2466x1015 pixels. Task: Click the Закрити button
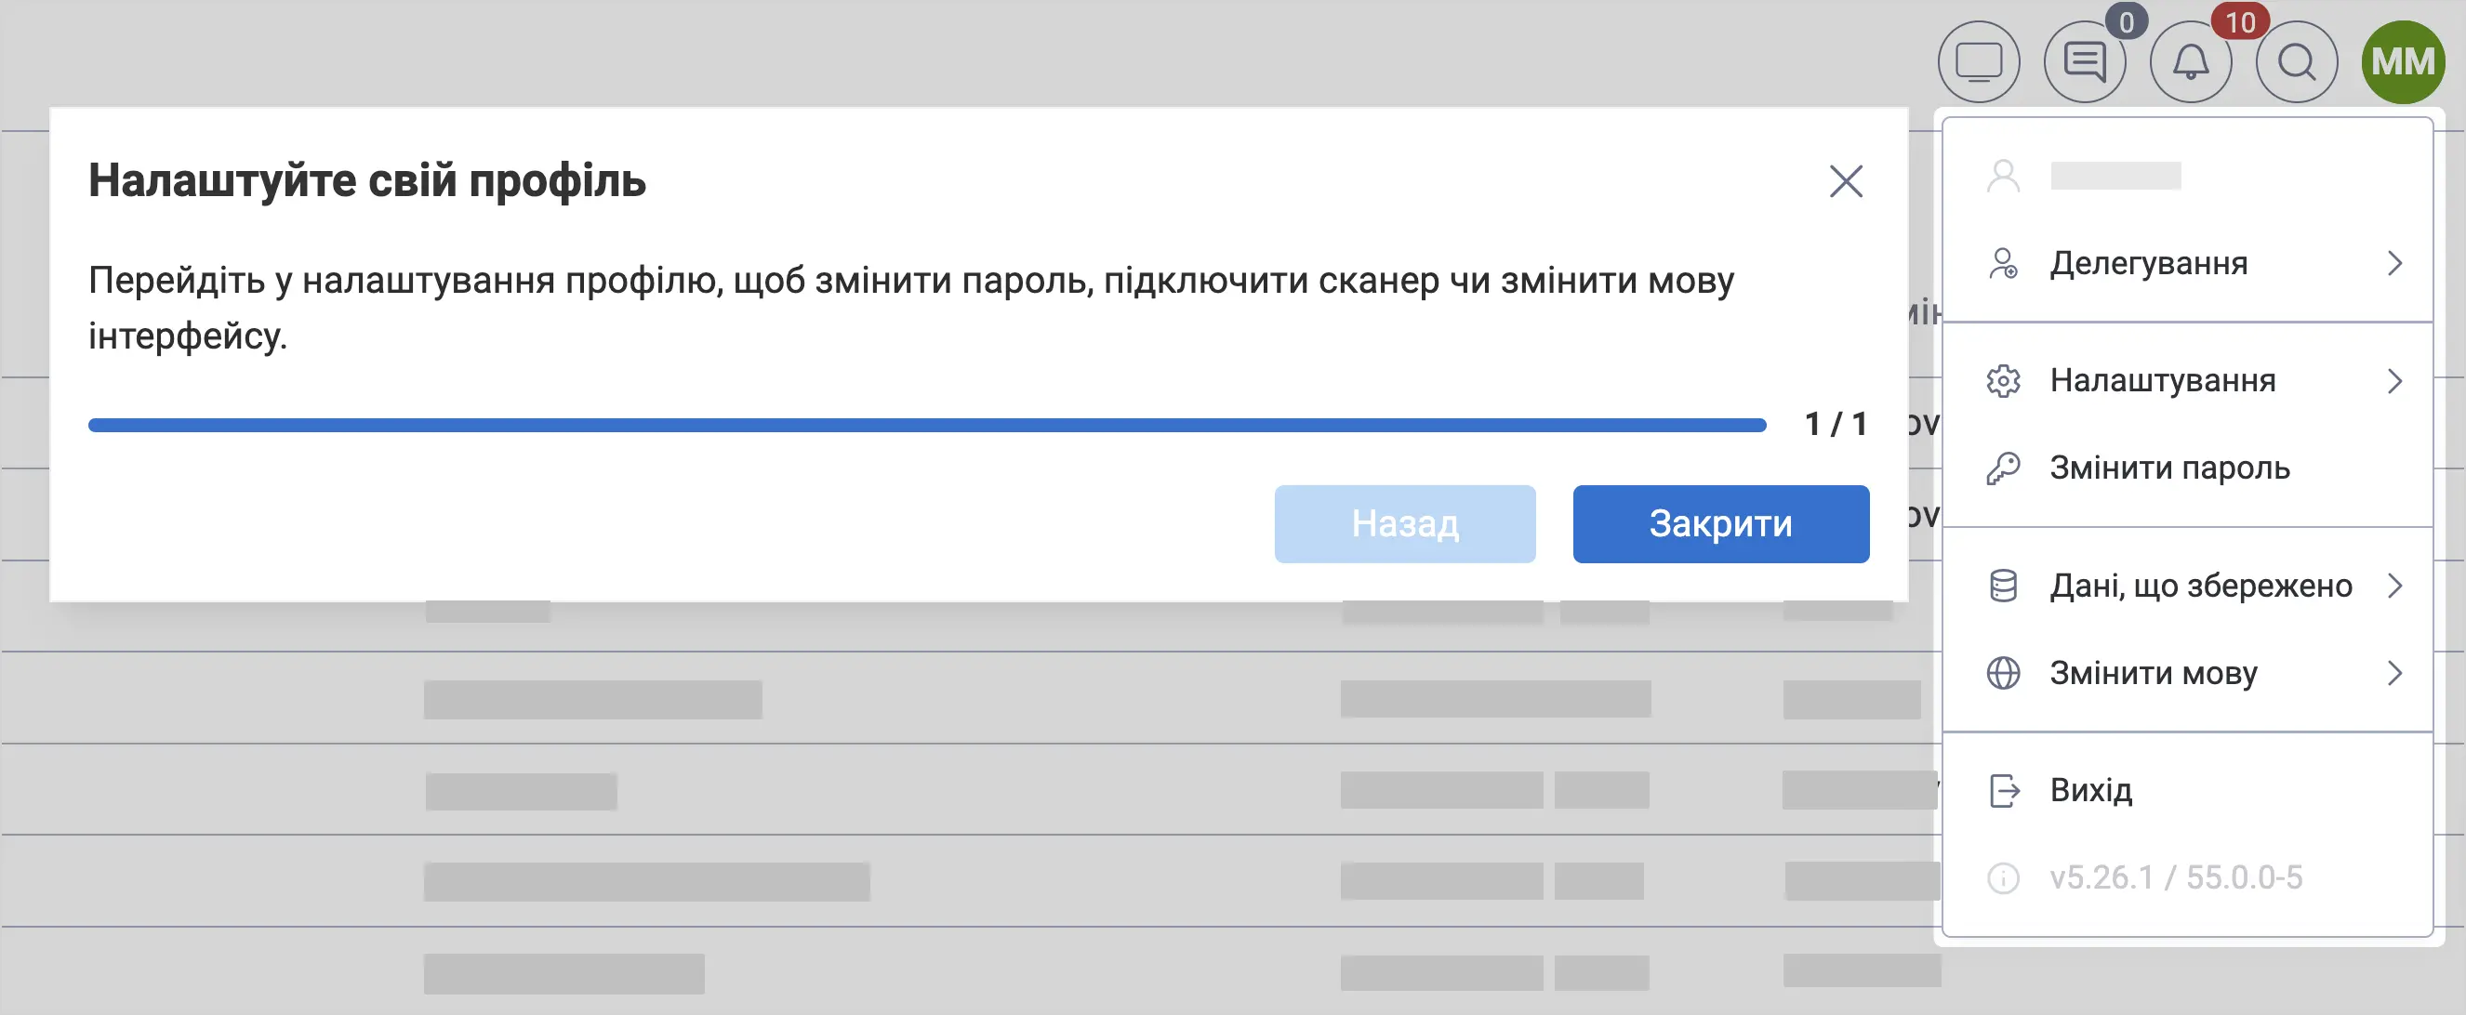point(1720,523)
